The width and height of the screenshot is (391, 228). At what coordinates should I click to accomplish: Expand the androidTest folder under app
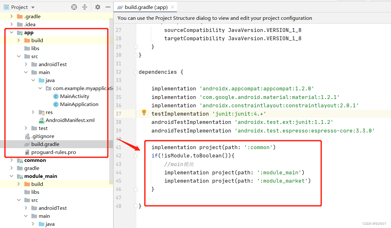pyautogui.click(x=26, y=64)
